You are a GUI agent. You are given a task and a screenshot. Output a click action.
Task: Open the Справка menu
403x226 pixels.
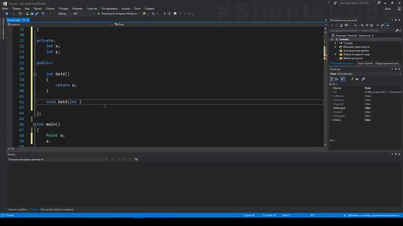pyautogui.click(x=149, y=8)
